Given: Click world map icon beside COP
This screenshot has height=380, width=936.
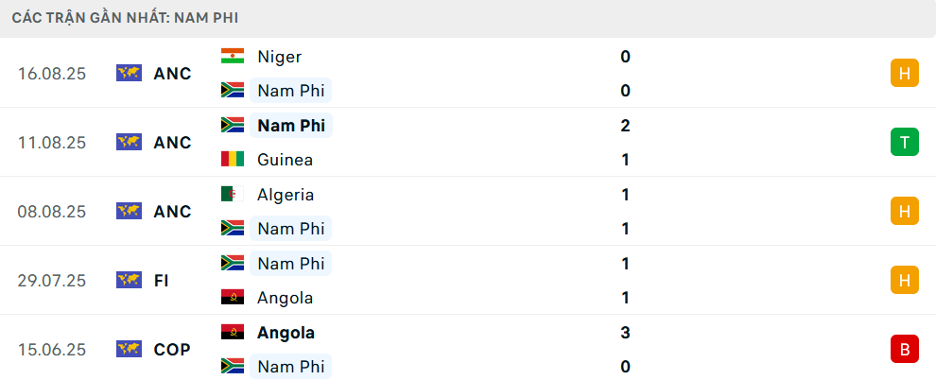Looking at the screenshot, I should 129,350.
